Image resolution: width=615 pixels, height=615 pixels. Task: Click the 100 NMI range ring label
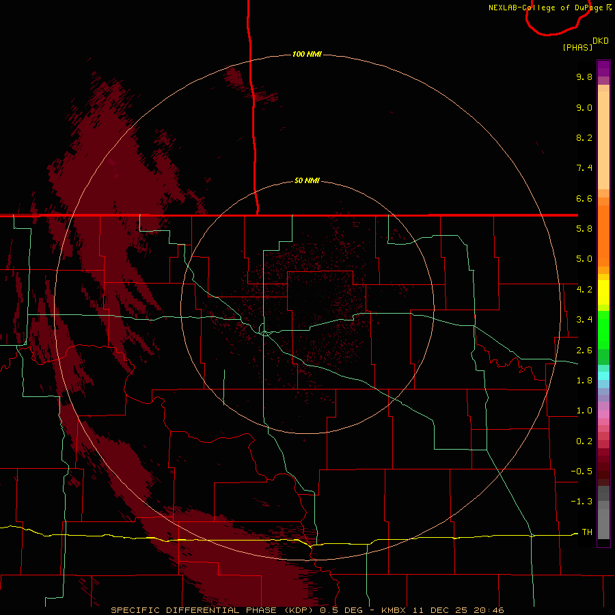[x=307, y=54]
